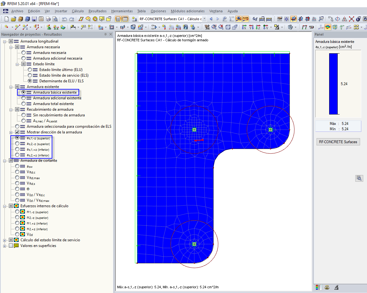Screen dimensions: 367x293
Task: Expand Mostrar dirección de la armadura node
Action: (x=11, y=132)
